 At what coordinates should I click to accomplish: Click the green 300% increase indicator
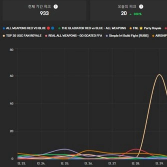pyautogui.click(x=136, y=14)
